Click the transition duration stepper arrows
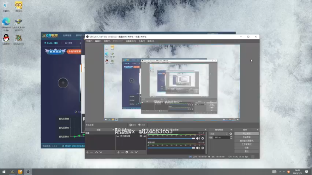This screenshot has width=312, height=175. (231, 137)
